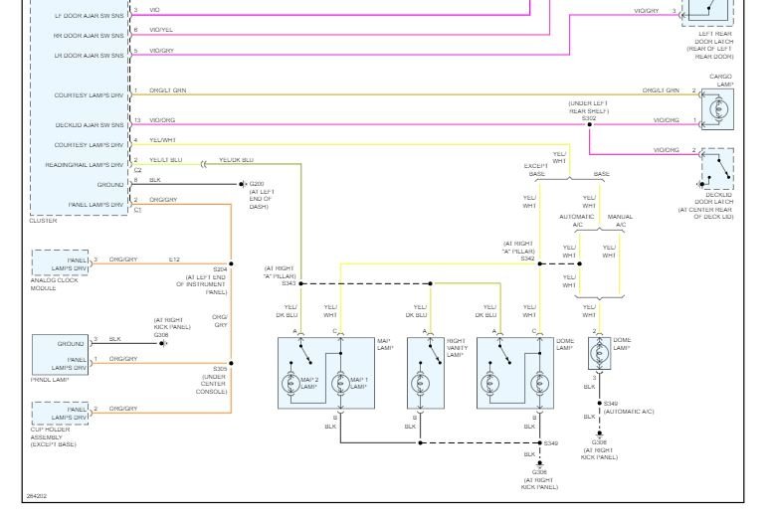
Task: Select the READING/RAIL LAMPS DRV label
Action: coord(85,165)
